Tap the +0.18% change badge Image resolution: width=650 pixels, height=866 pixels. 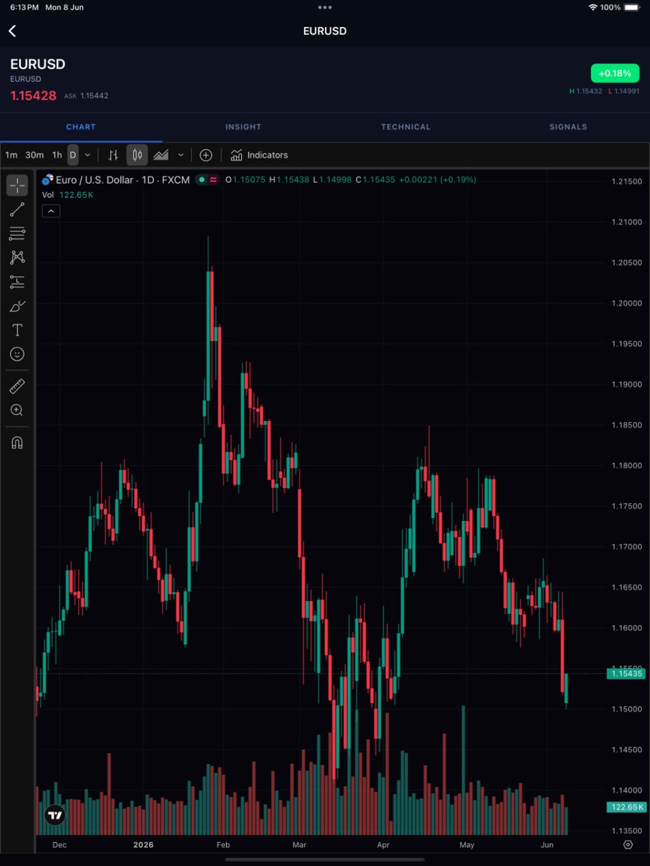[x=615, y=73]
